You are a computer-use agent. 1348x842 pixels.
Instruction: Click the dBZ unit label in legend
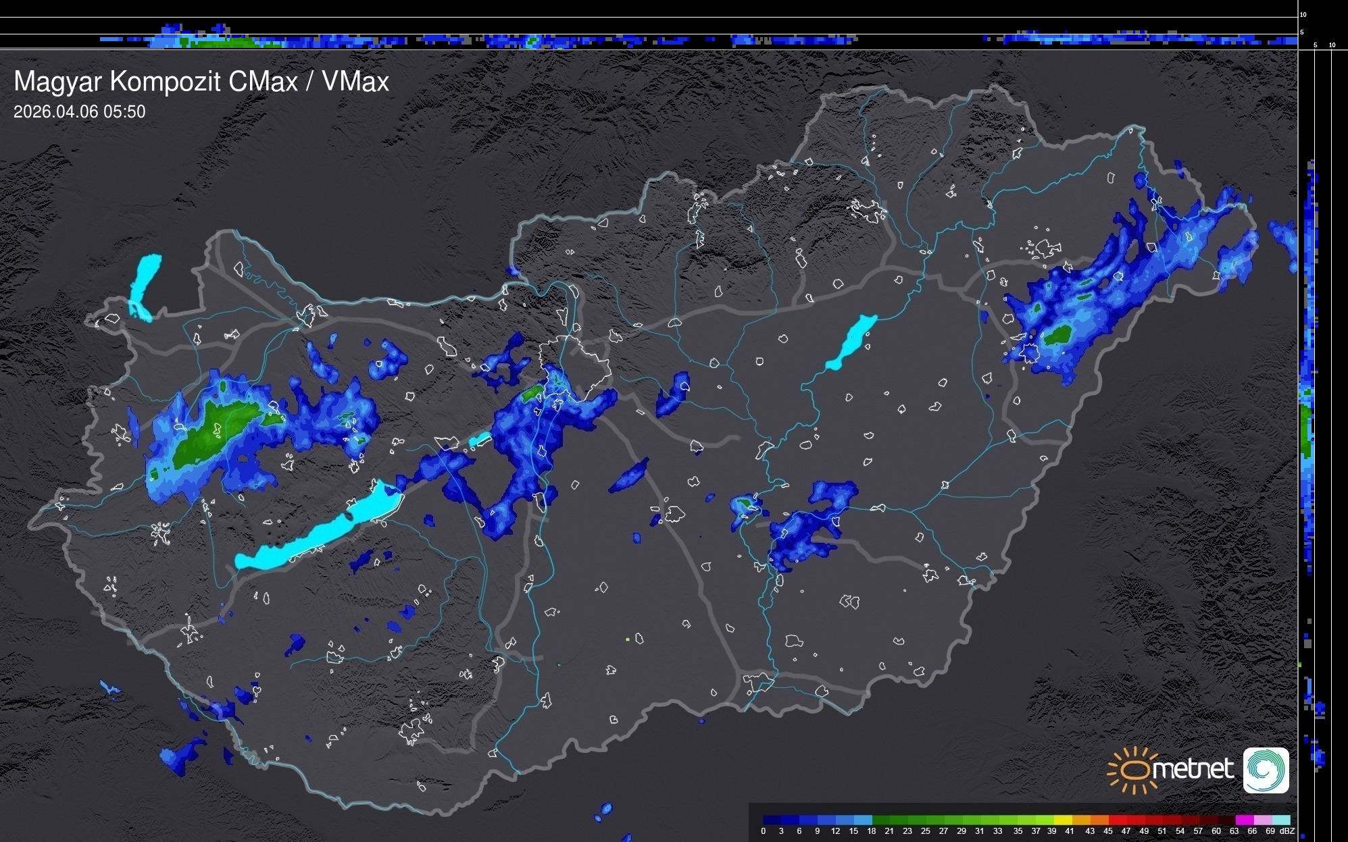click(x=1287, y=831)
